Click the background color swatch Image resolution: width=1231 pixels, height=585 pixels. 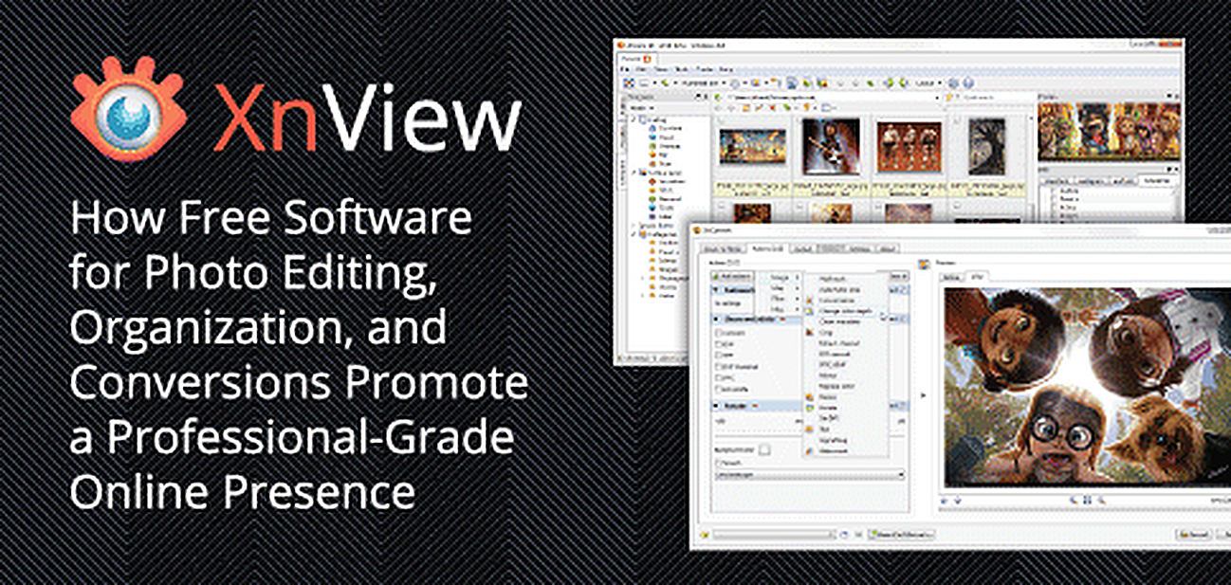point(766,450)
